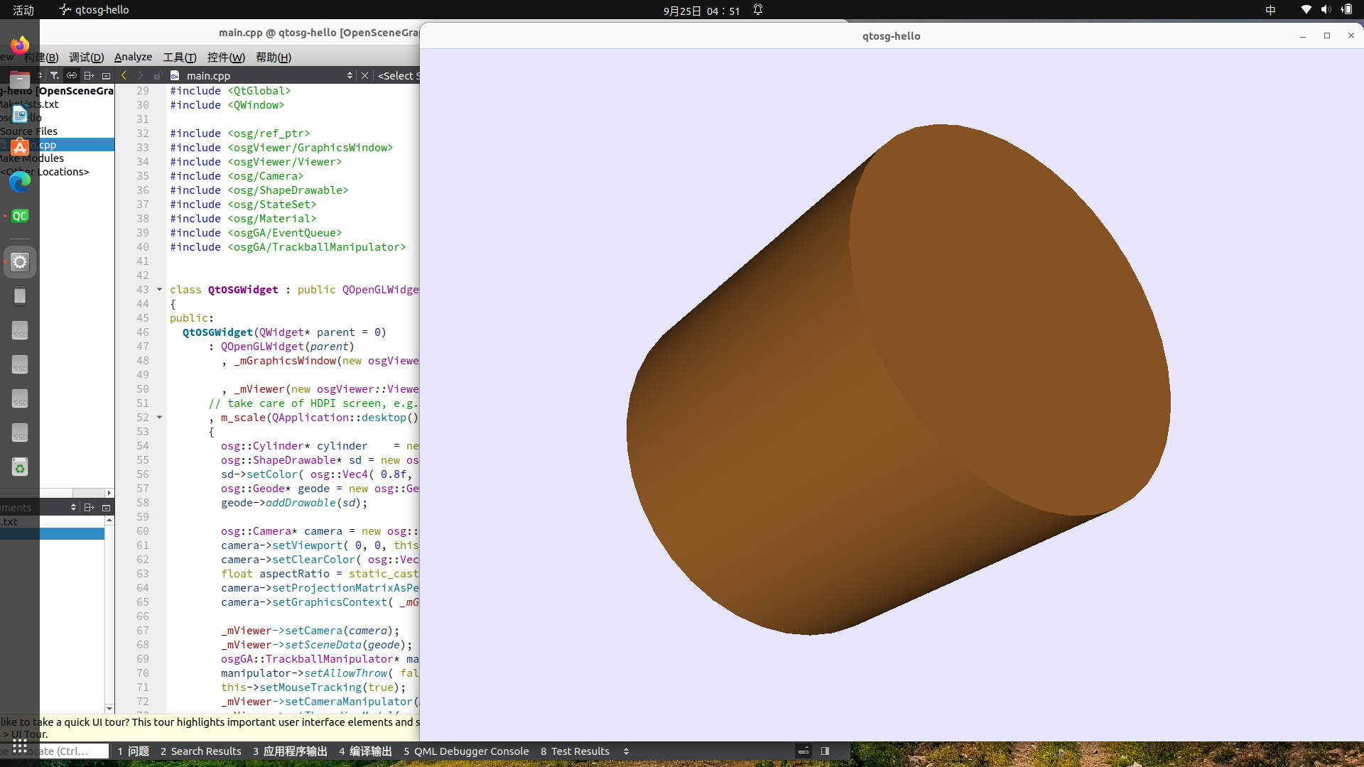Open the 工具(T) menu
Screen dimensions: 1364x767
(x=179, y=57)
